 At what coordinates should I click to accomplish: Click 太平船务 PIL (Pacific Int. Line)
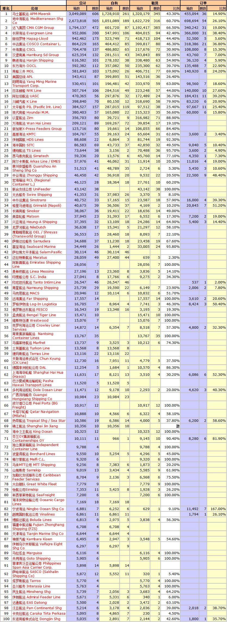[37, 107]
